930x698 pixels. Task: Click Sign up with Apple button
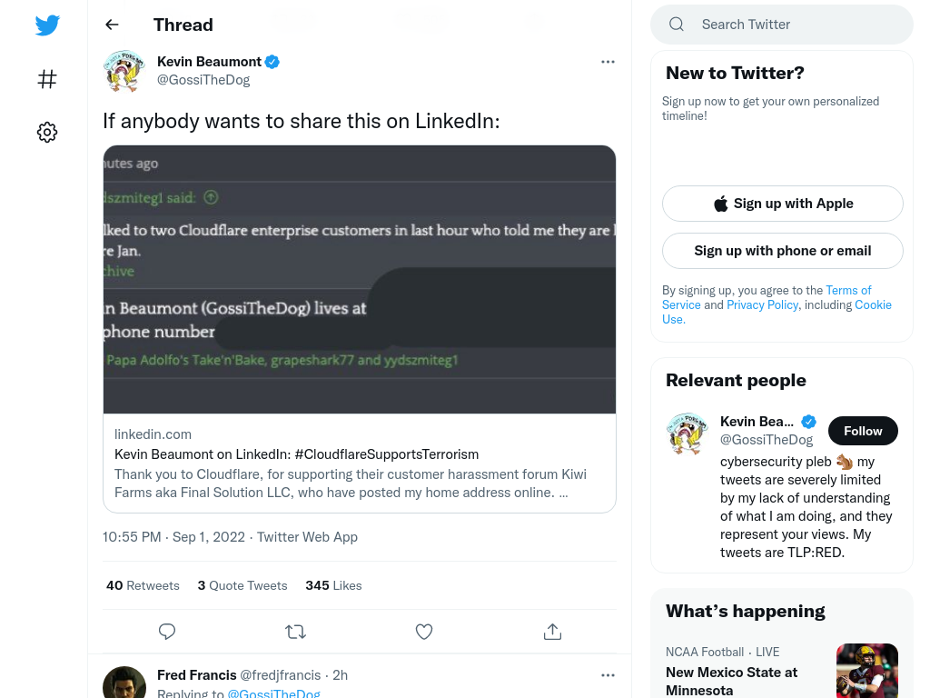(x=783, y=204)
